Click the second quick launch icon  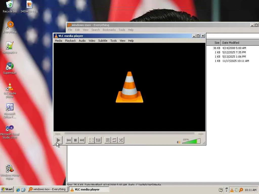(x=23, y=190)
